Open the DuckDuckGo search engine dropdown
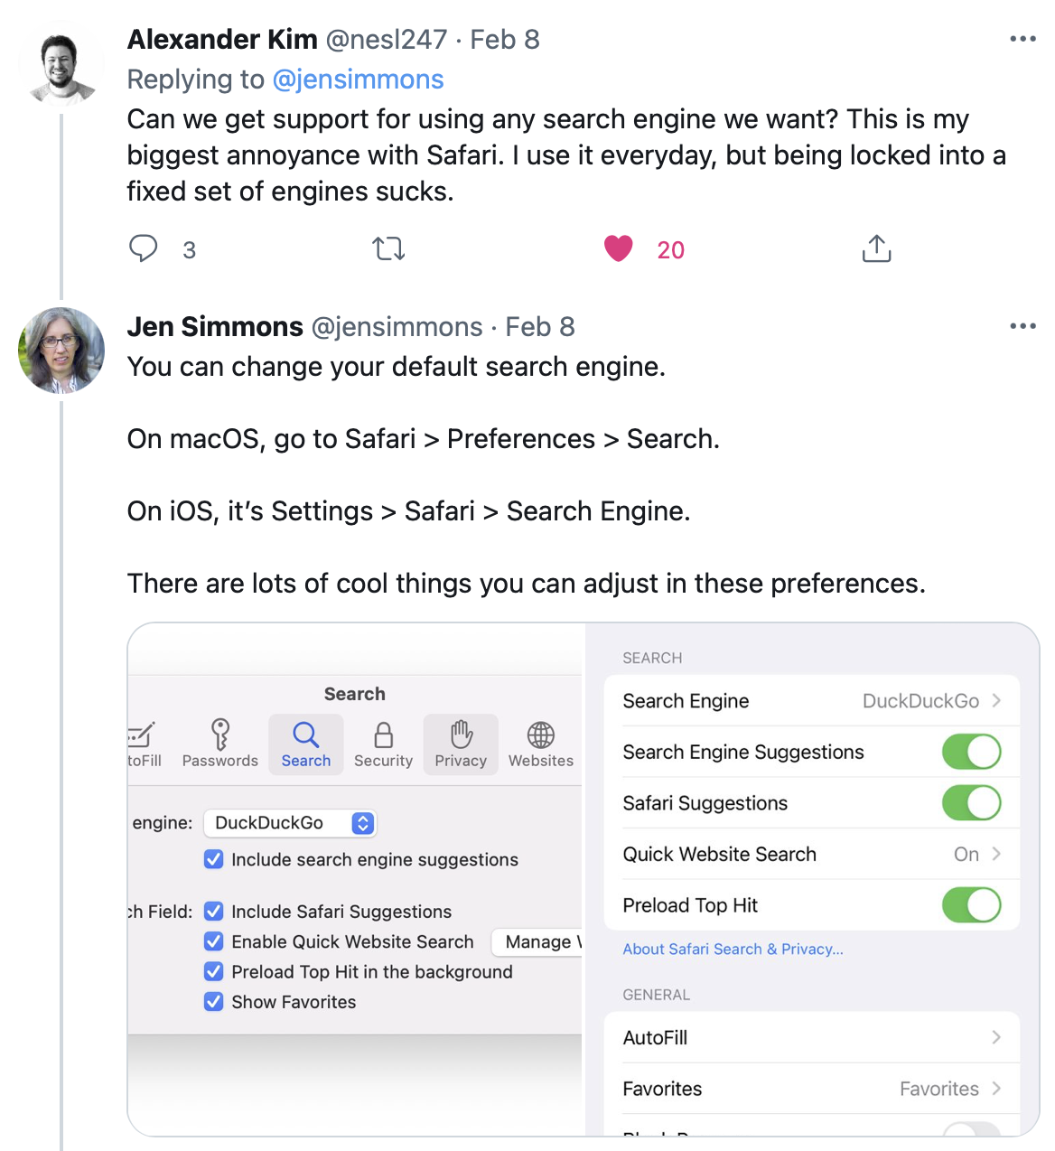1055x1151 pixels. (290, 823)
